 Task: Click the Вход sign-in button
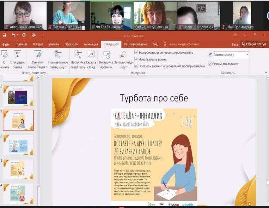click(x=235, y=45)
